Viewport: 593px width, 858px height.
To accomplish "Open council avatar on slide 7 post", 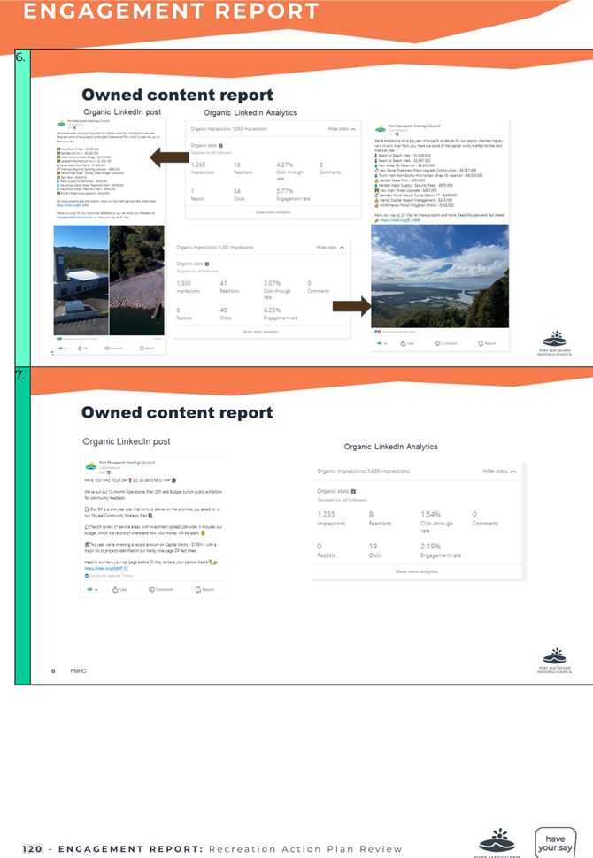I will coord(91,465).
